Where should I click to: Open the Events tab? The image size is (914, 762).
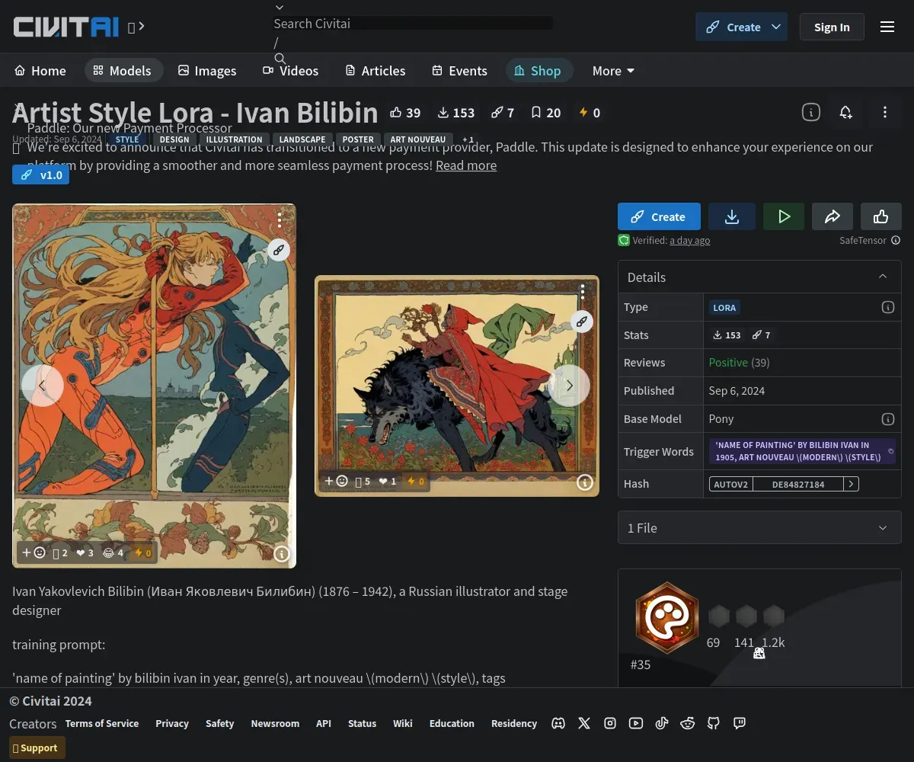(x=460, y=71)
